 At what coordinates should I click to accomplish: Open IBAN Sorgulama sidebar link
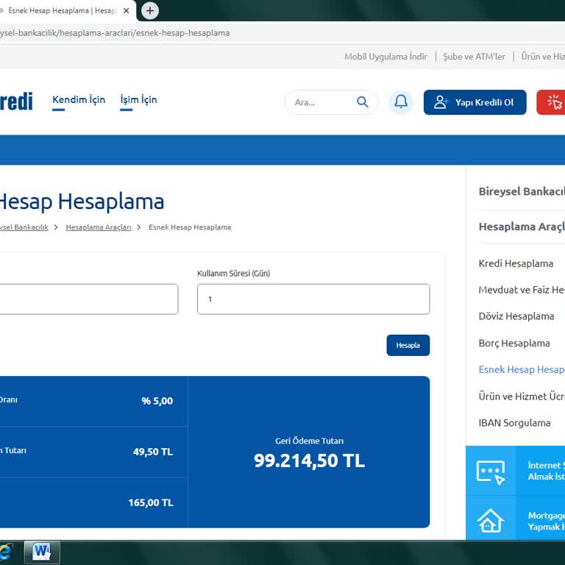coord(514,423)
